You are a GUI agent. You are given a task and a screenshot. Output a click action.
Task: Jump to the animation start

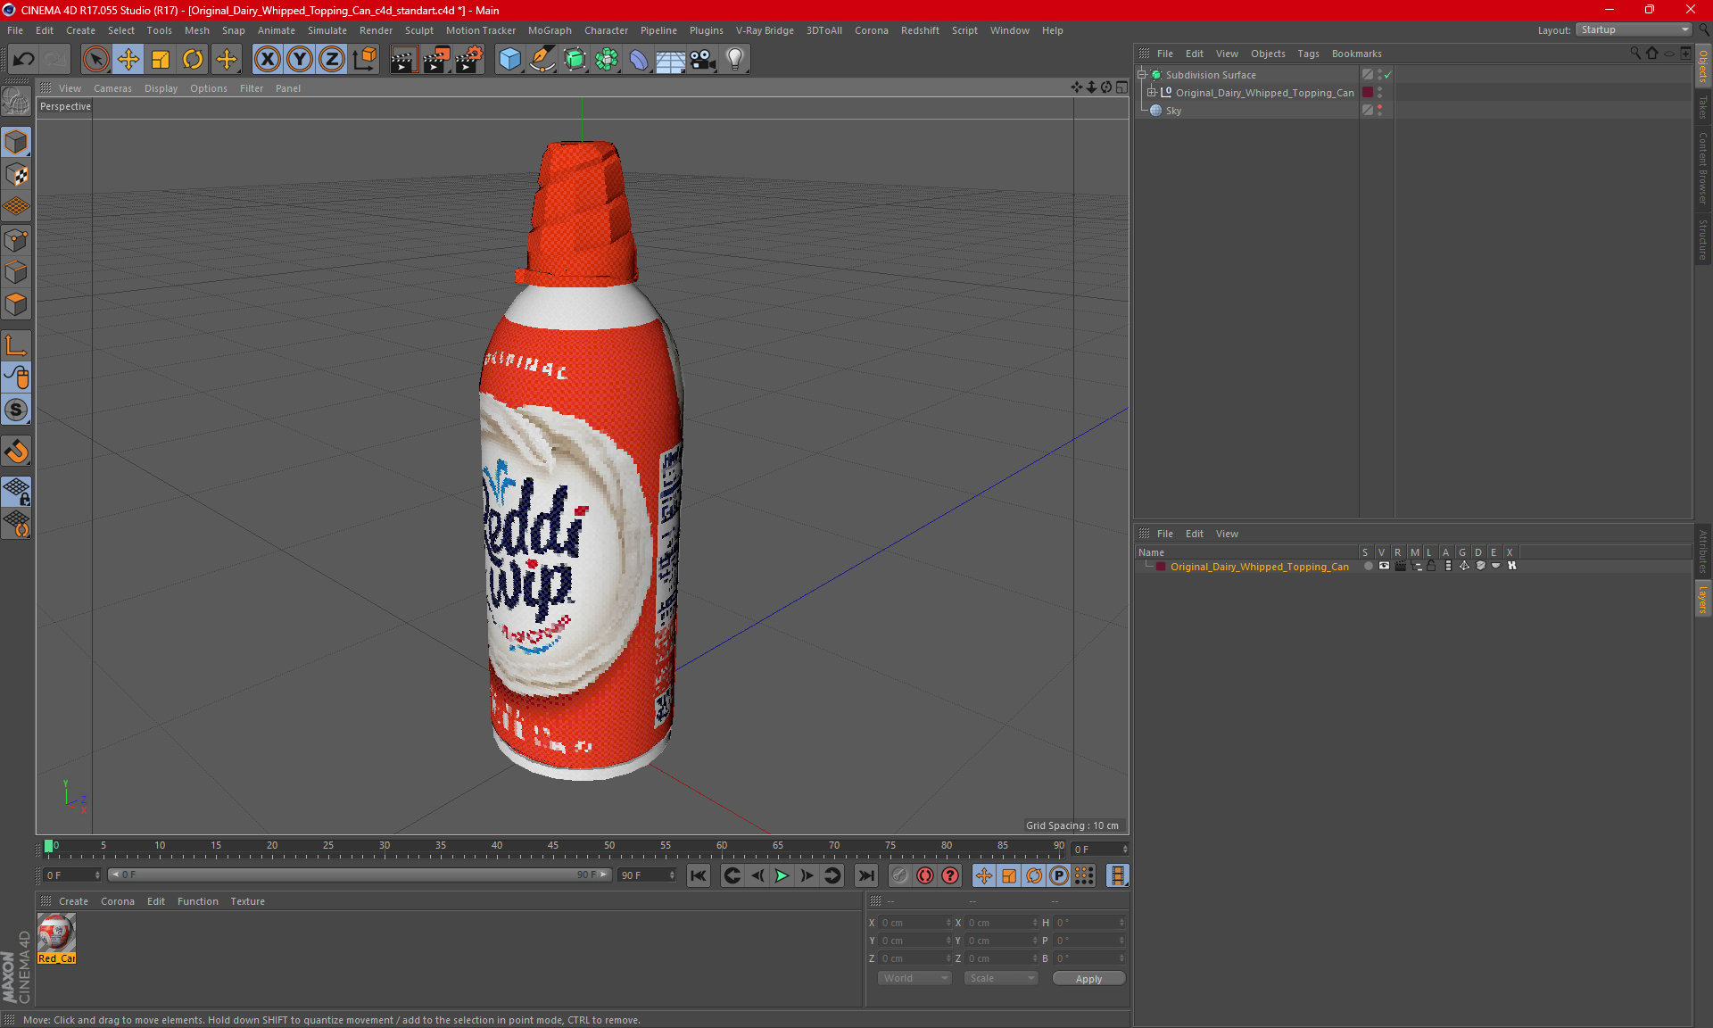[699, 875]
